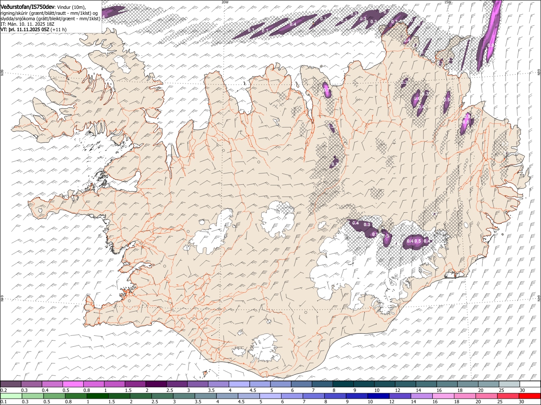
Task: Select the pale green rain swatch from 0.1 to 0.3
Action: pos(11,396)
